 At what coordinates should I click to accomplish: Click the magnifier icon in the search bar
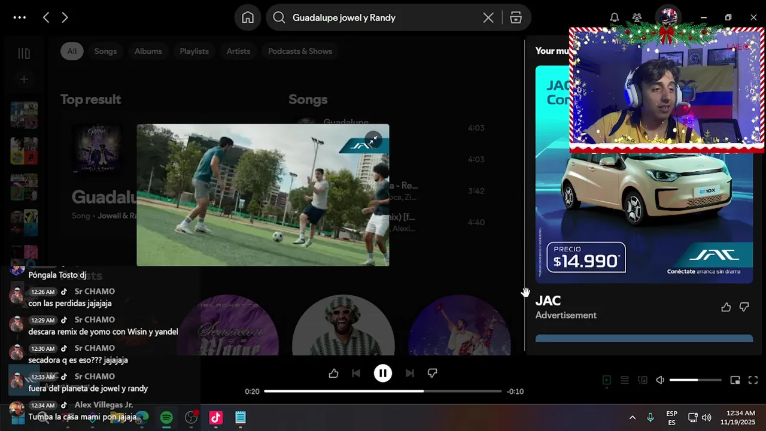(279, 17)
